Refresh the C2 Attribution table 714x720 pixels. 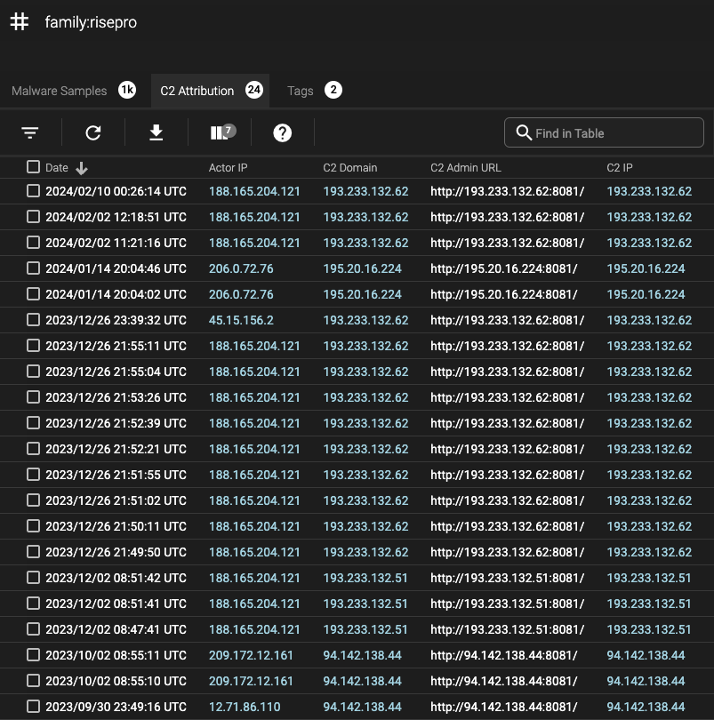point(93,132)
